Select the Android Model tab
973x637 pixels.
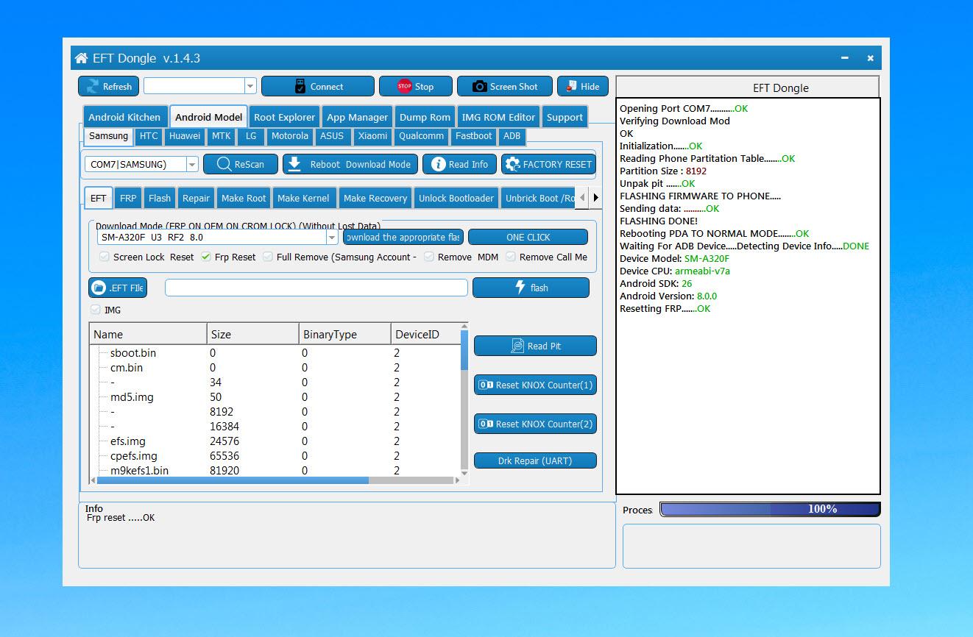pos(208,117)
